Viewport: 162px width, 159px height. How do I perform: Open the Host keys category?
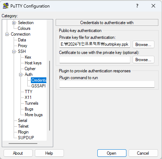33,63
